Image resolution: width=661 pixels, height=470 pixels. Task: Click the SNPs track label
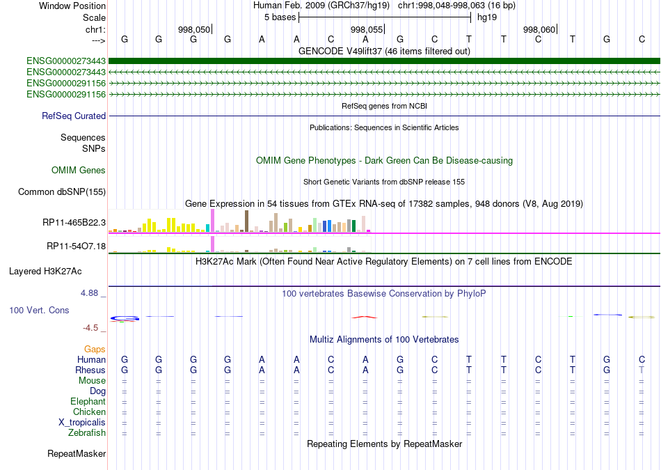(94, 148)
